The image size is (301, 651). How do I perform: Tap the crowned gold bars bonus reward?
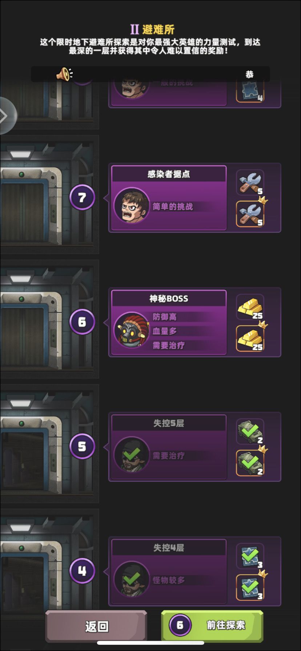point(250,338)
